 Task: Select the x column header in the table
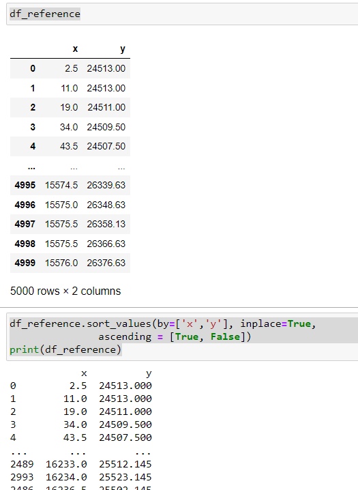click(75, 49)
